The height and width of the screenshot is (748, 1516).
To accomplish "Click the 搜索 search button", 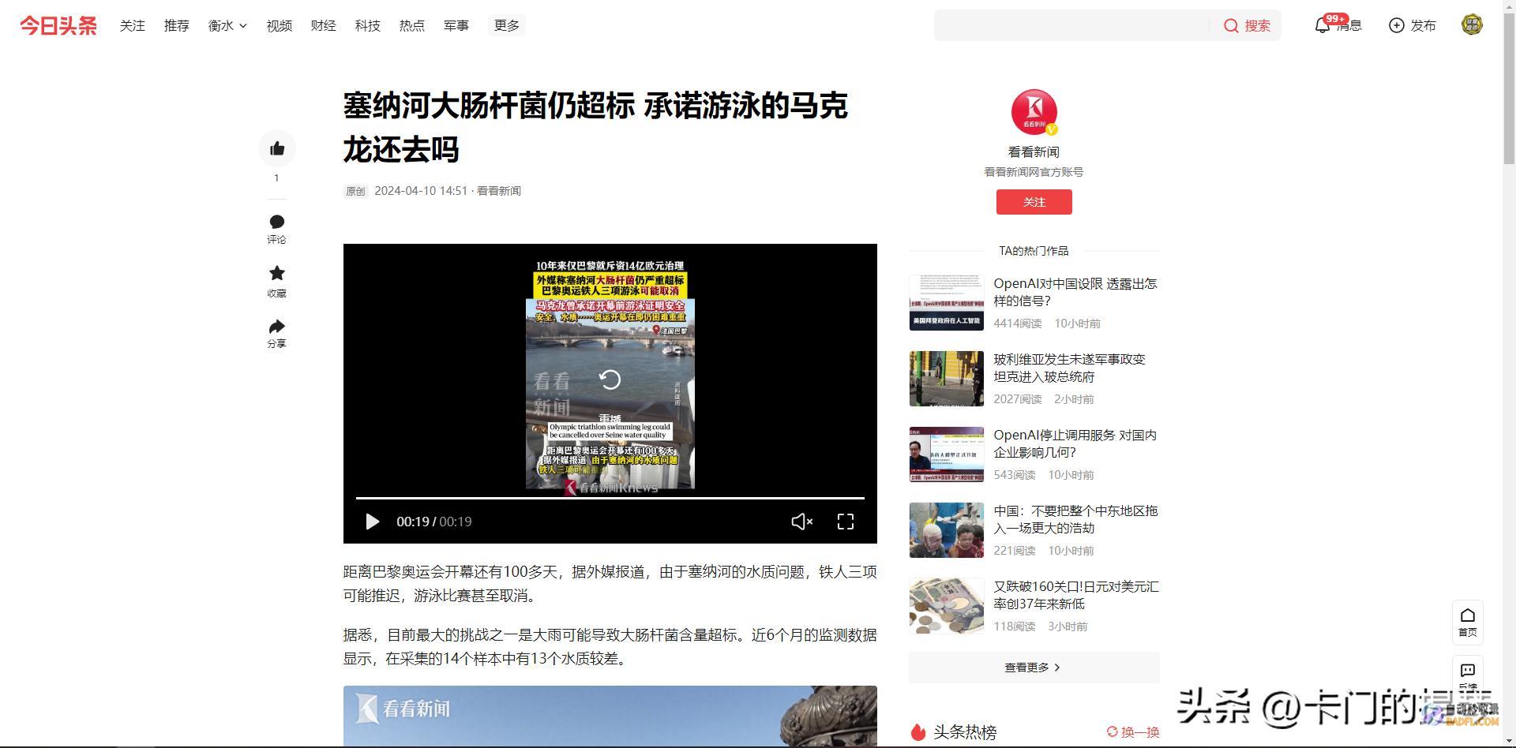I will point(1248,25).
